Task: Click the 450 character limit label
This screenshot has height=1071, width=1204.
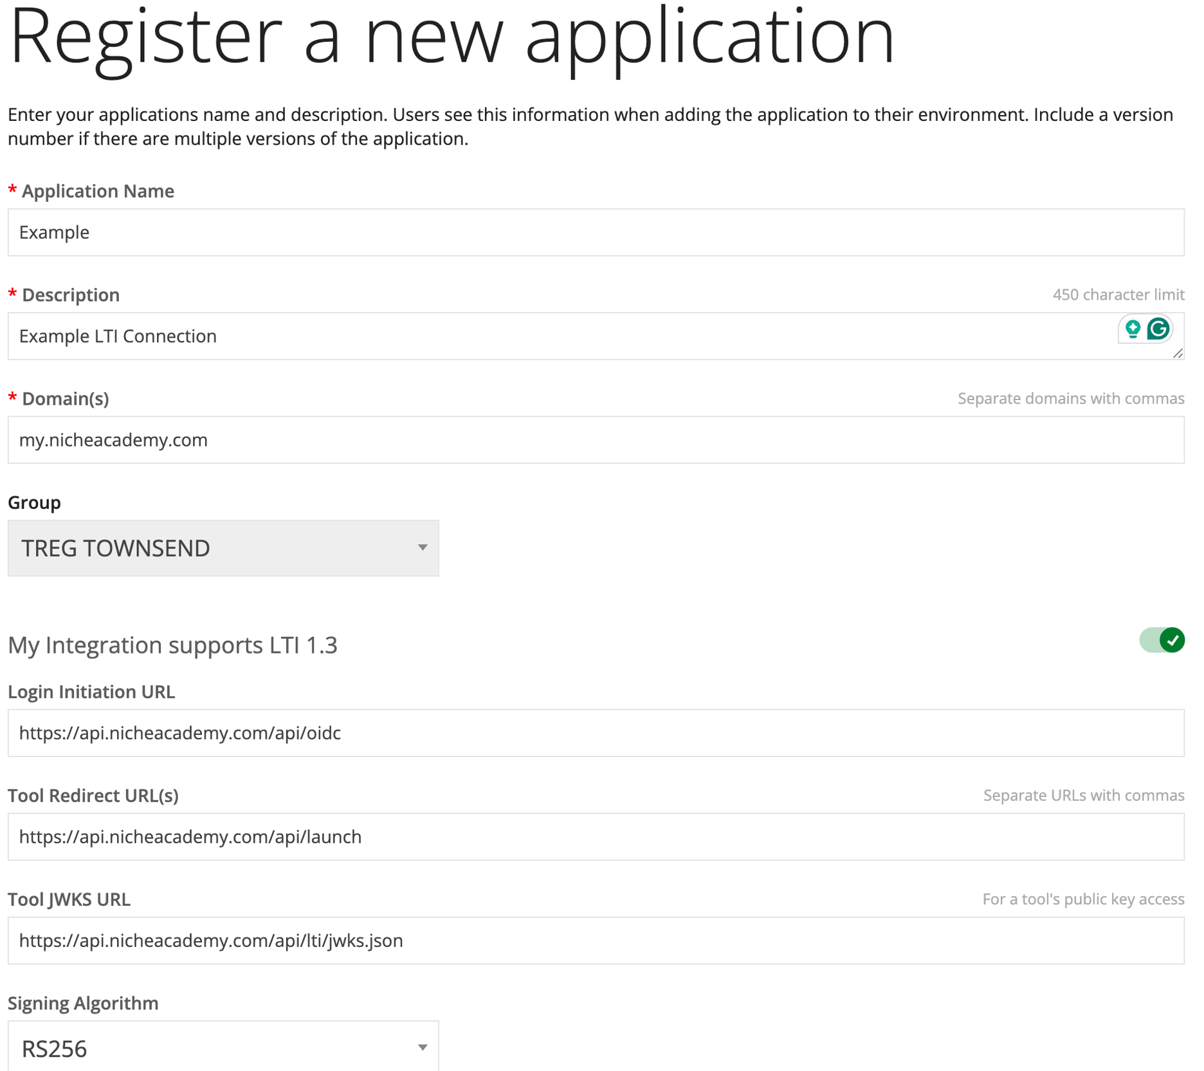Action: 1119,294
